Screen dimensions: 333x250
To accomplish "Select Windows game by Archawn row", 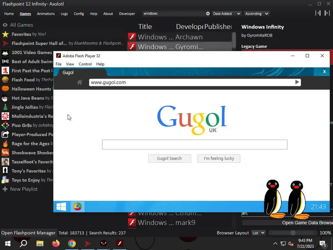I will (x=180, y=37).
